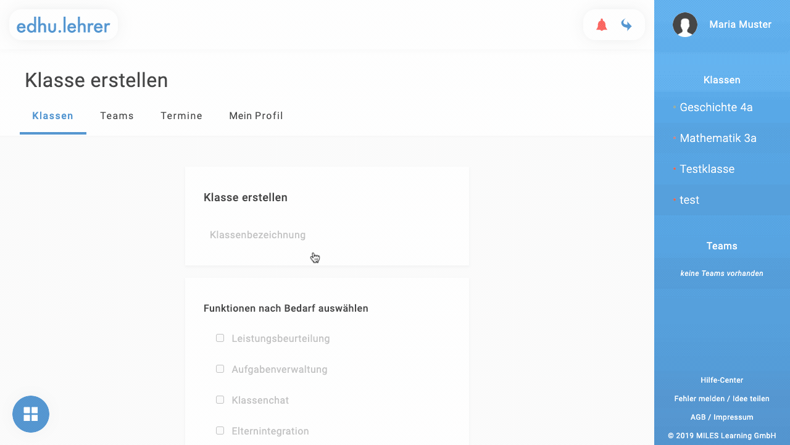Click the blue logout arrow icon
This screenshot has height=445, width=790.
[x=626, y=25]
